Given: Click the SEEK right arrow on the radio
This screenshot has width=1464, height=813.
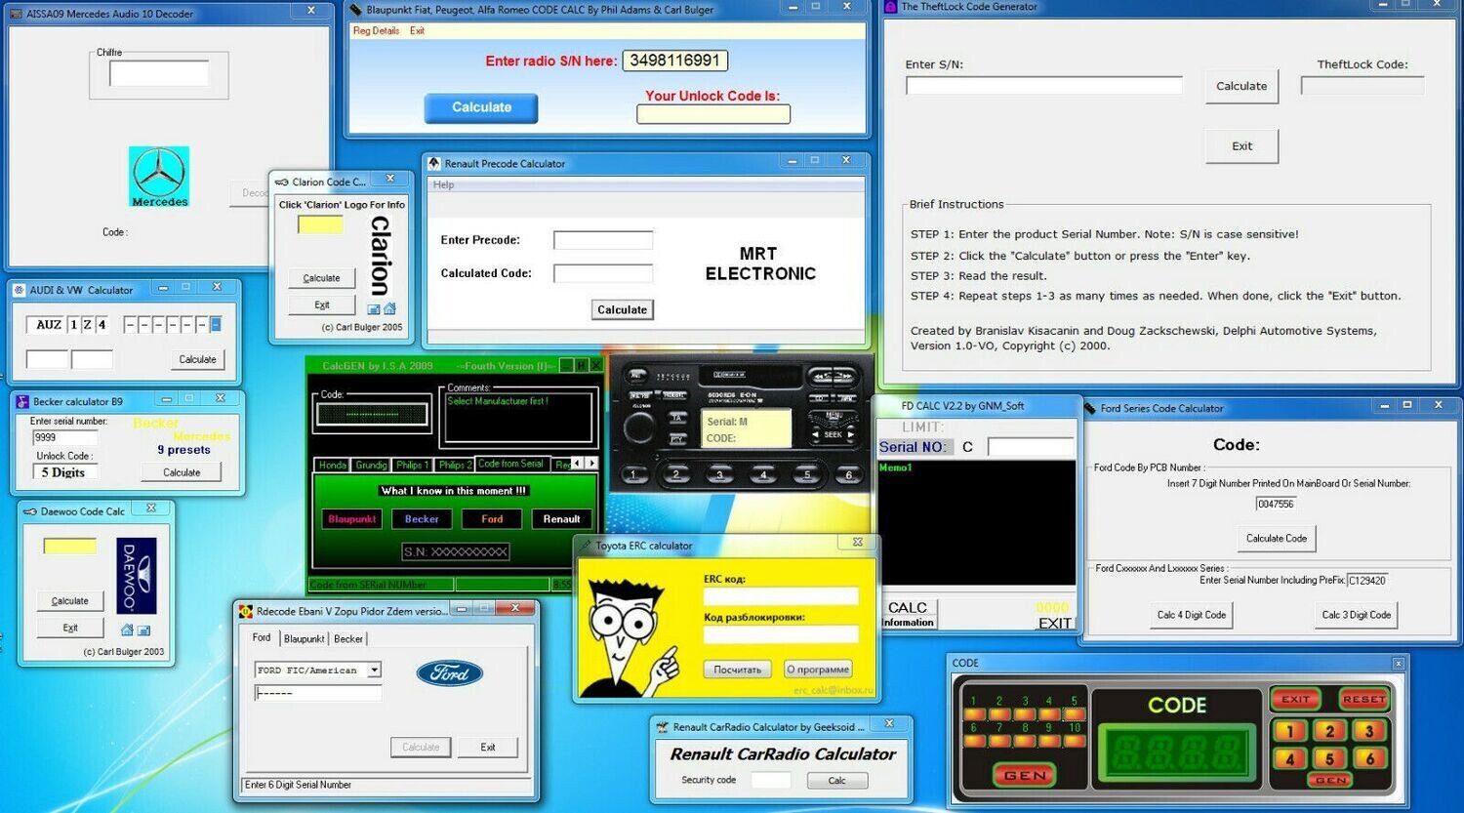Looking at the screenshot, I should (849, 433).
